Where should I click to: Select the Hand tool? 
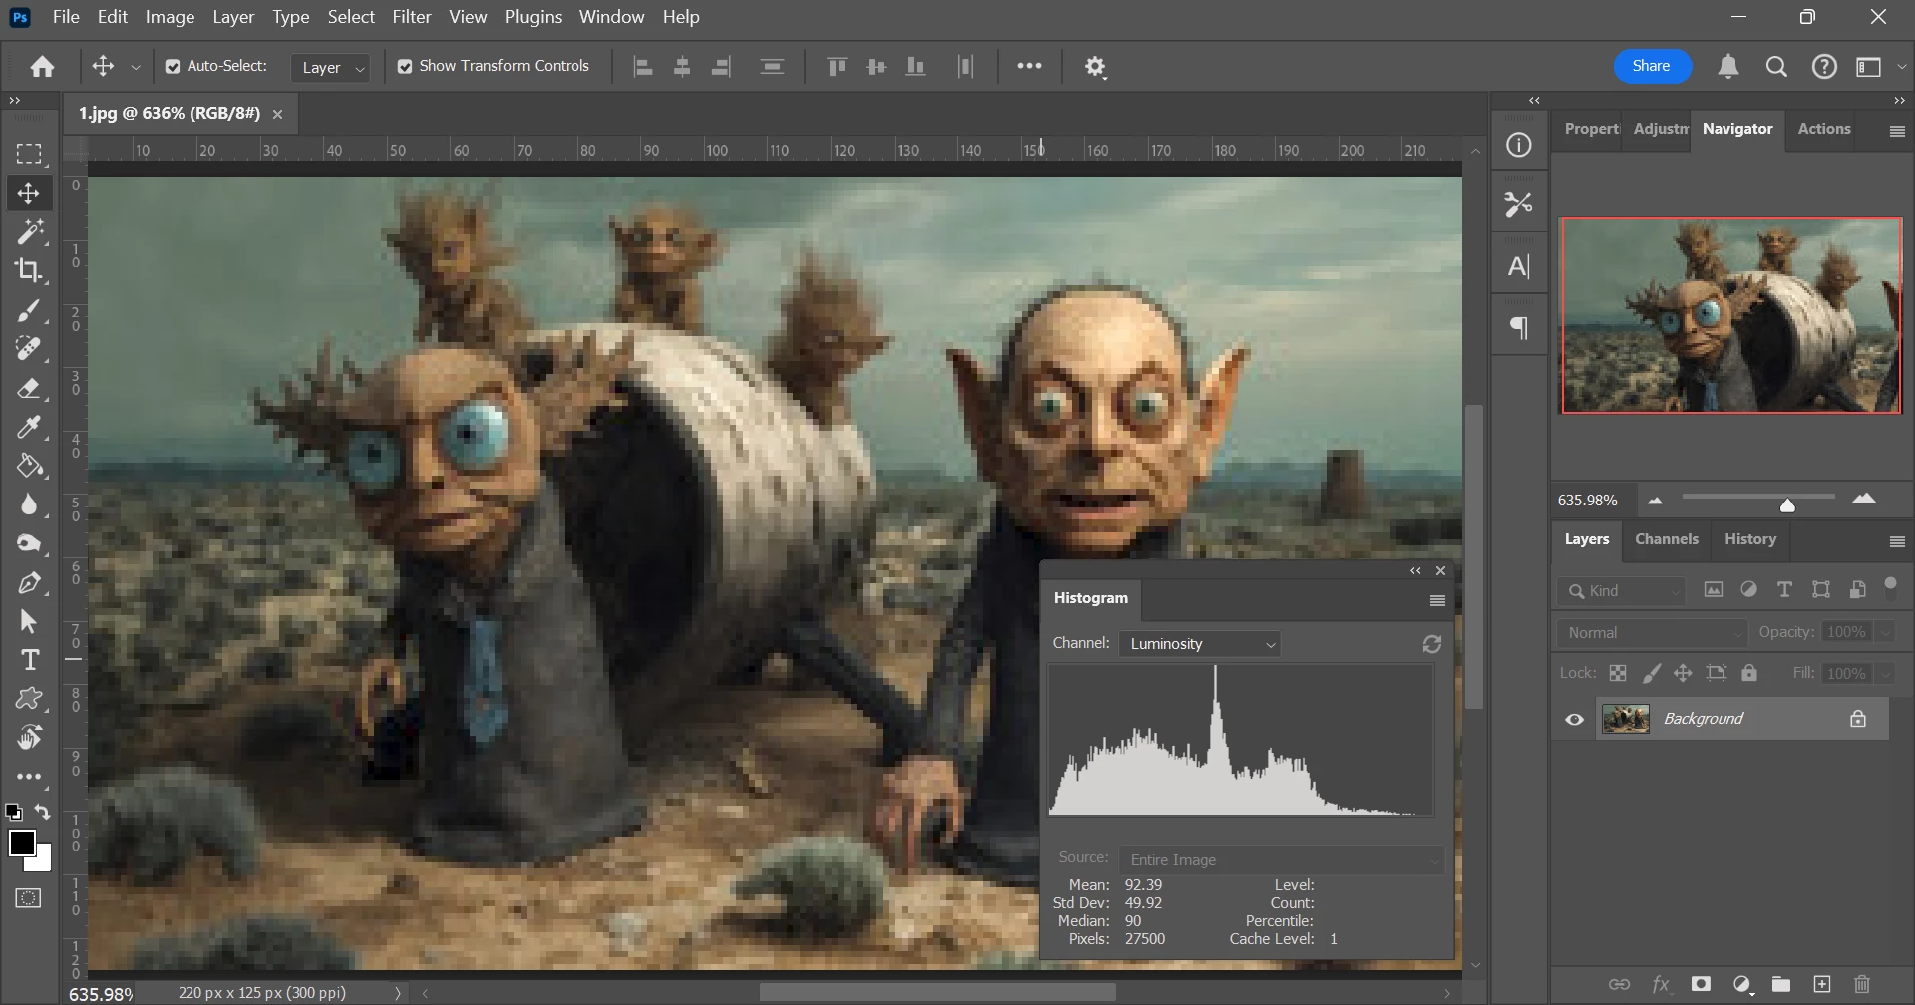(x=29, y=738)
